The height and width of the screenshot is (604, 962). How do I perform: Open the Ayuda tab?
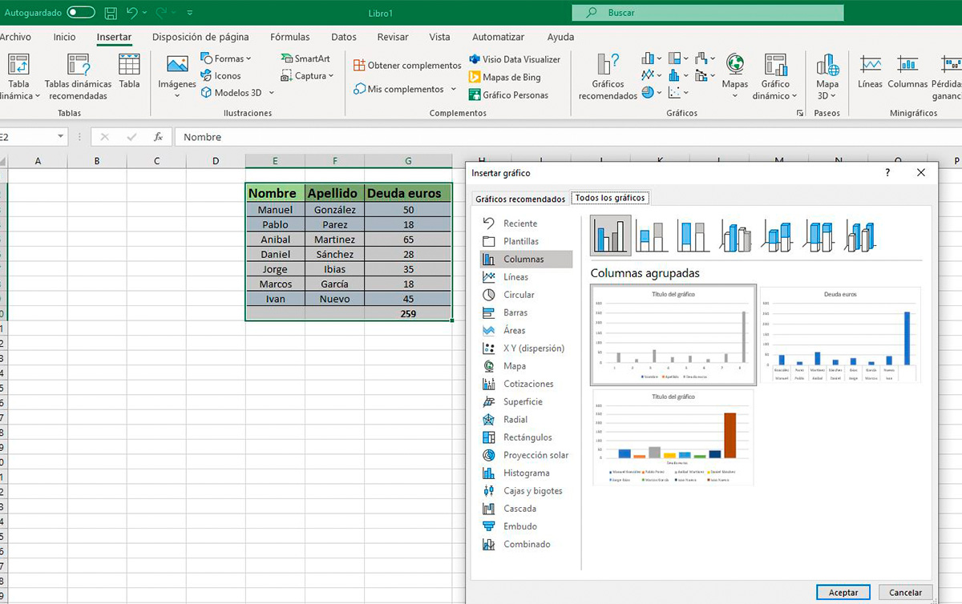click(x=560, y=37)
